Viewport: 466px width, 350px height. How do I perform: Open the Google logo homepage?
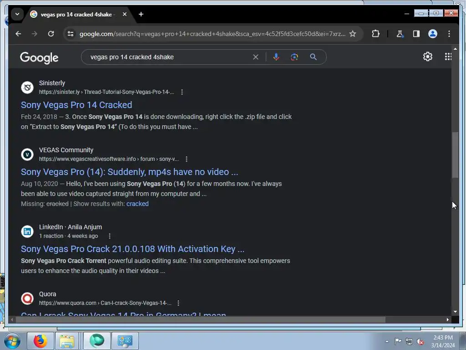pyautogui.click(x=39, y=57)
